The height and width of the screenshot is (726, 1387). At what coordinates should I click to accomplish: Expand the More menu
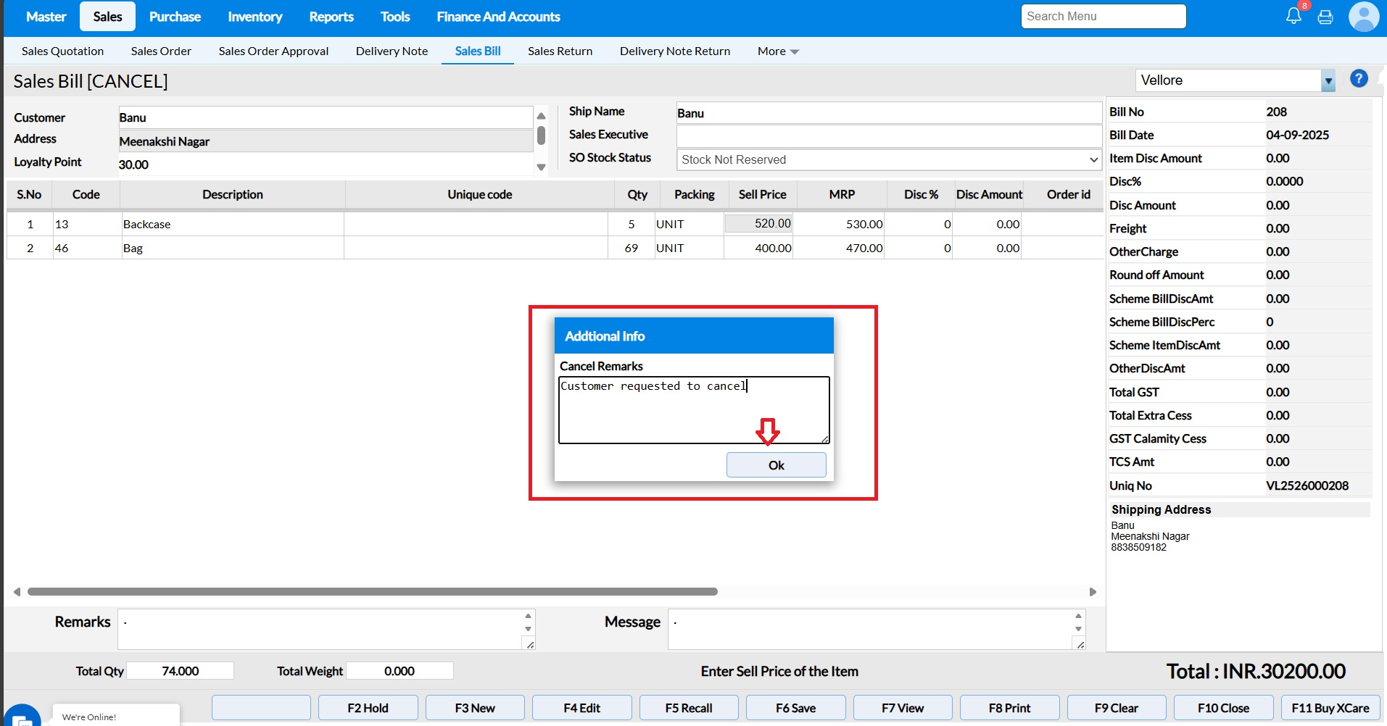click(777, 51)
